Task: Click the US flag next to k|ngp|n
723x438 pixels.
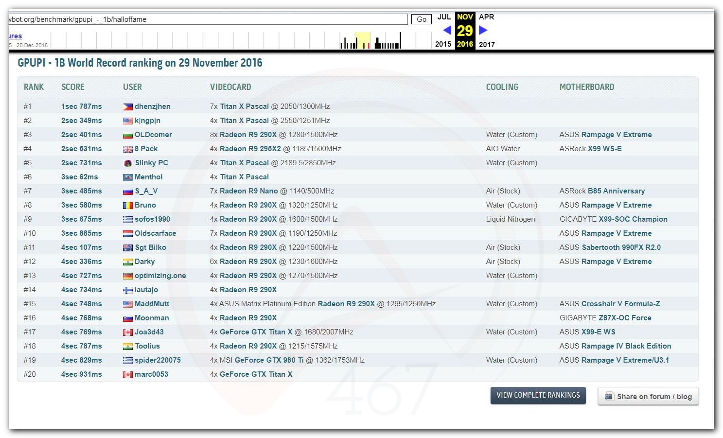Action: pyautogui.click(x=127, y=121)
